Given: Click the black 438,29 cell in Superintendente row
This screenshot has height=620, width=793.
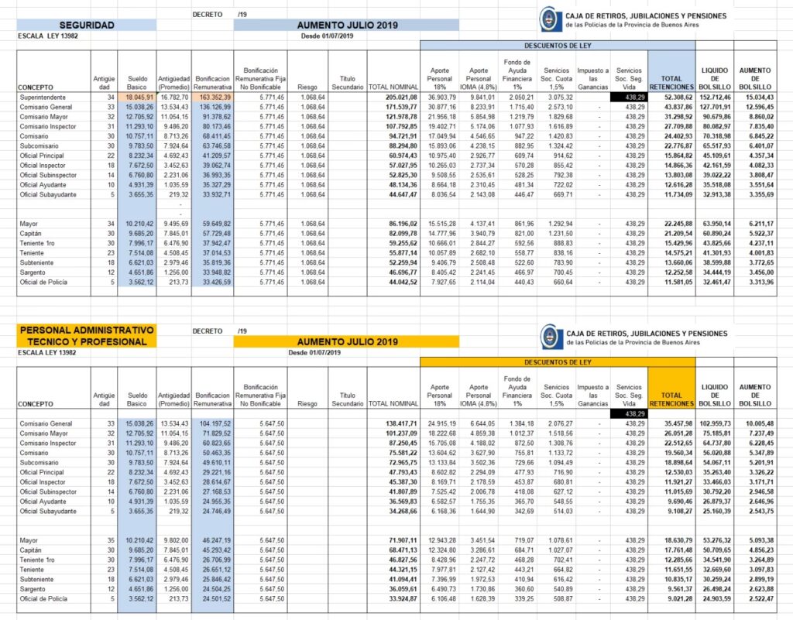Looking at the screenshot, I should pos(628,97).
